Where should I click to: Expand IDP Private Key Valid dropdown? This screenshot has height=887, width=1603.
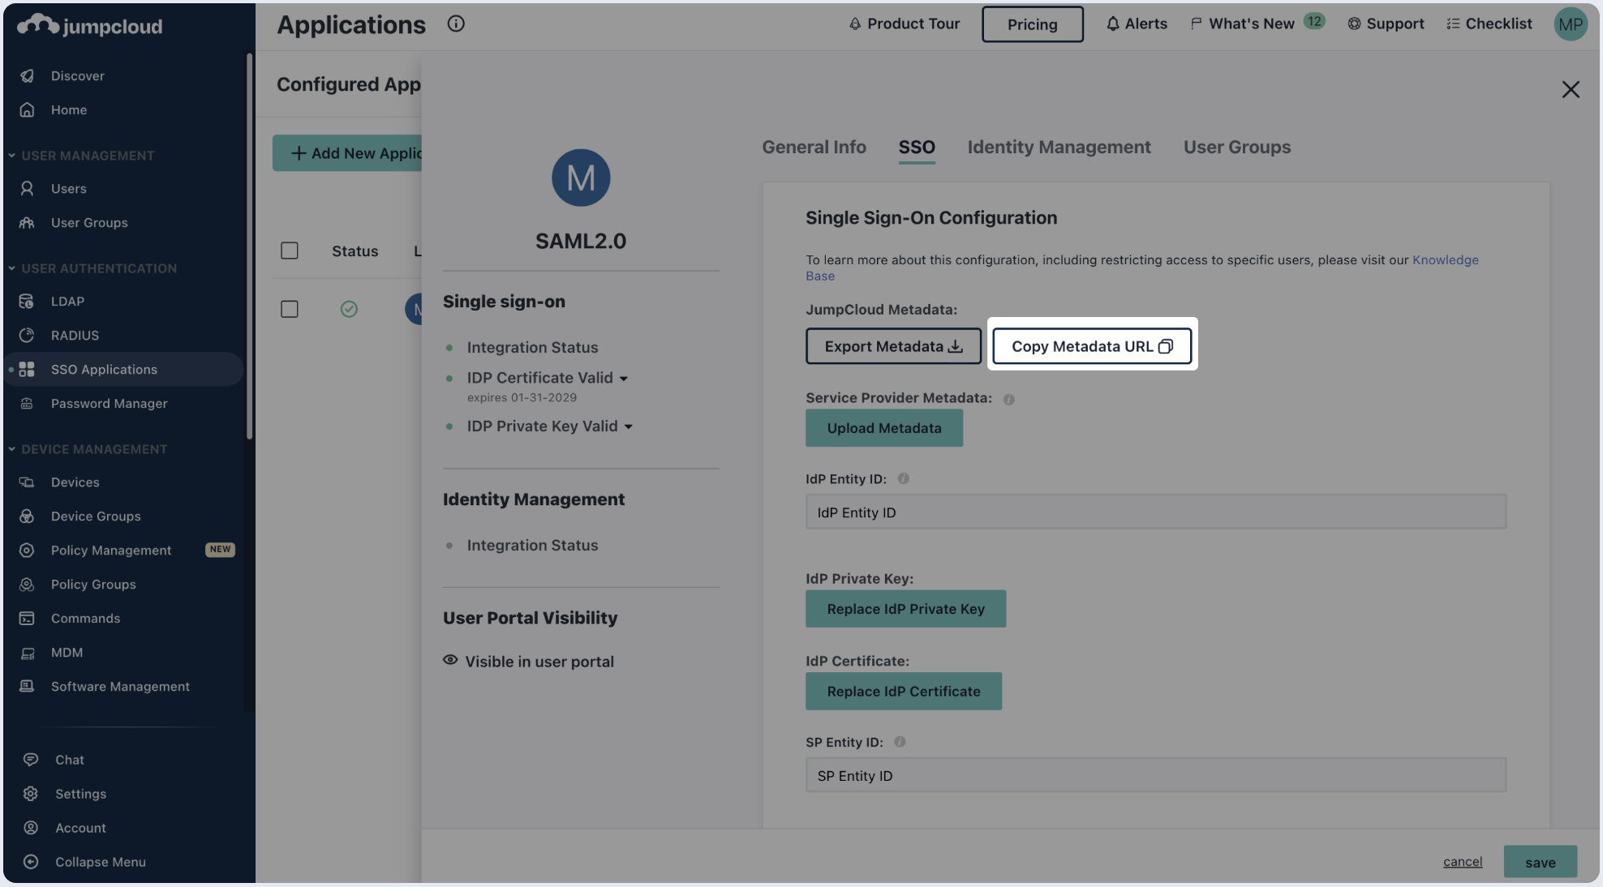[629, 426]
